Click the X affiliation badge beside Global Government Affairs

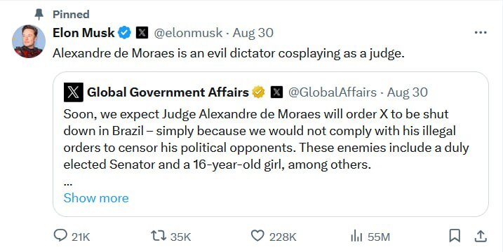276,92
